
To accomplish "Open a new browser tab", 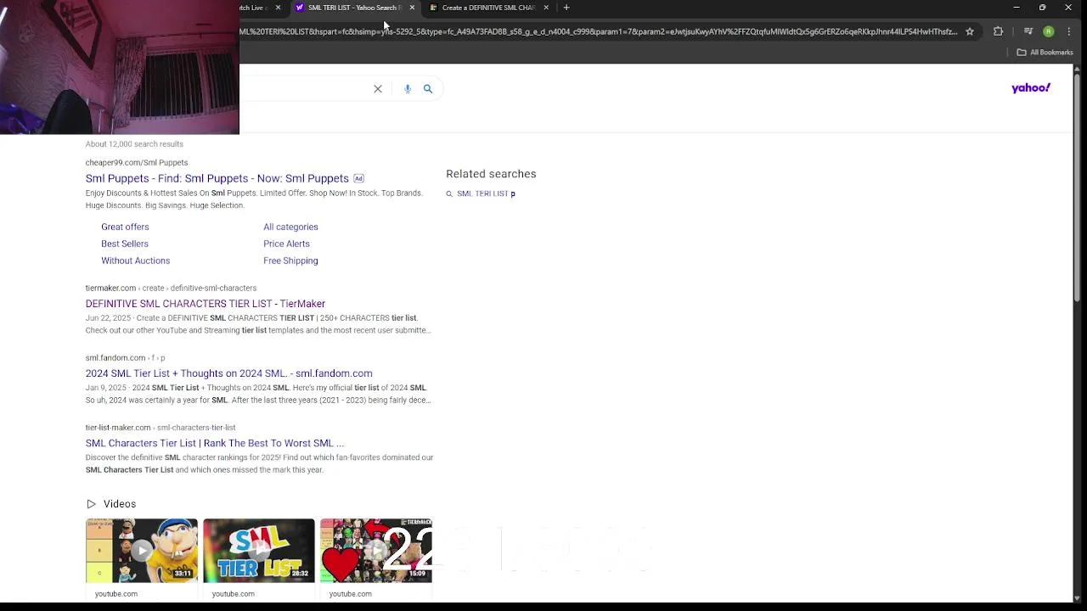I will [x=566, y=8].
